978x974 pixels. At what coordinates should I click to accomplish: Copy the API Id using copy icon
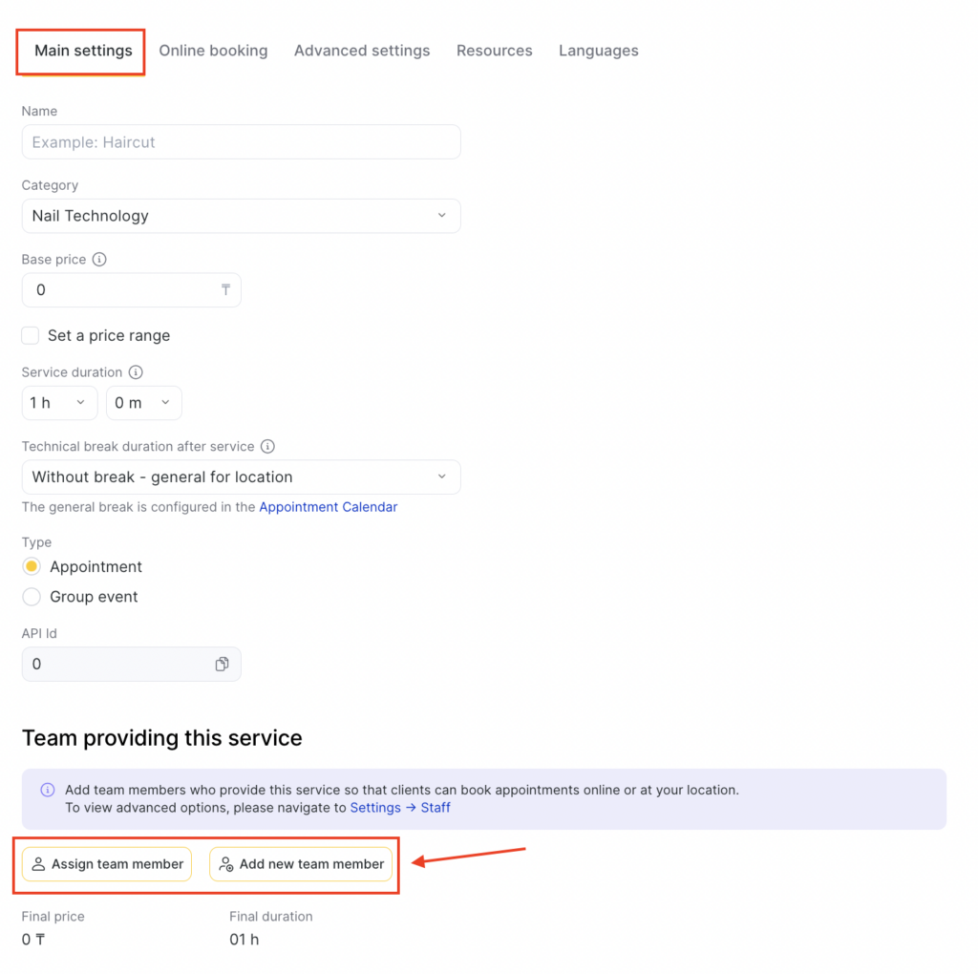(222, 665)
